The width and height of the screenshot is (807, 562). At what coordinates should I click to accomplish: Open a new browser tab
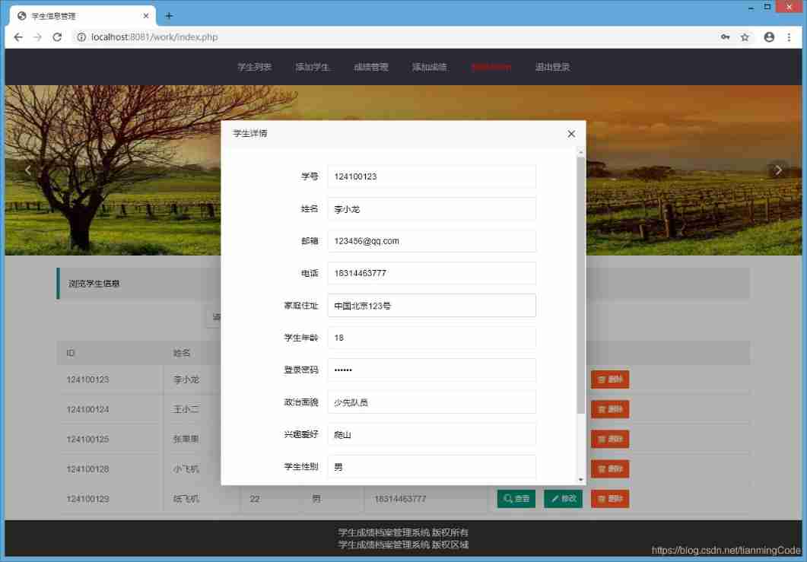169,16
